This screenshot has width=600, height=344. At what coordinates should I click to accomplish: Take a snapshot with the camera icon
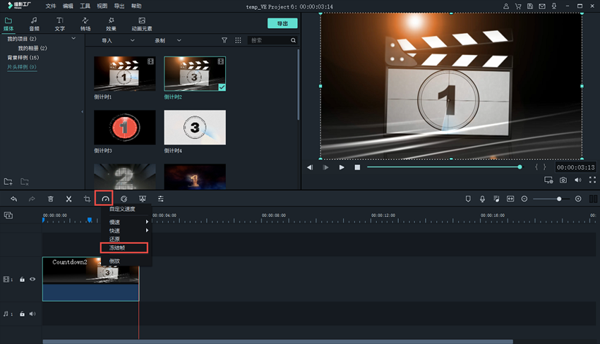click(563, 180)
